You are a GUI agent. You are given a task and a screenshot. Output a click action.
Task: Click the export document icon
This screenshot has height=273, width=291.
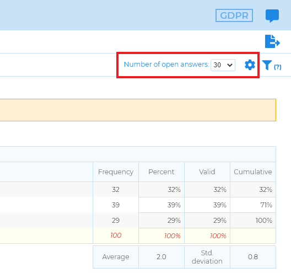tap(272, 41)
